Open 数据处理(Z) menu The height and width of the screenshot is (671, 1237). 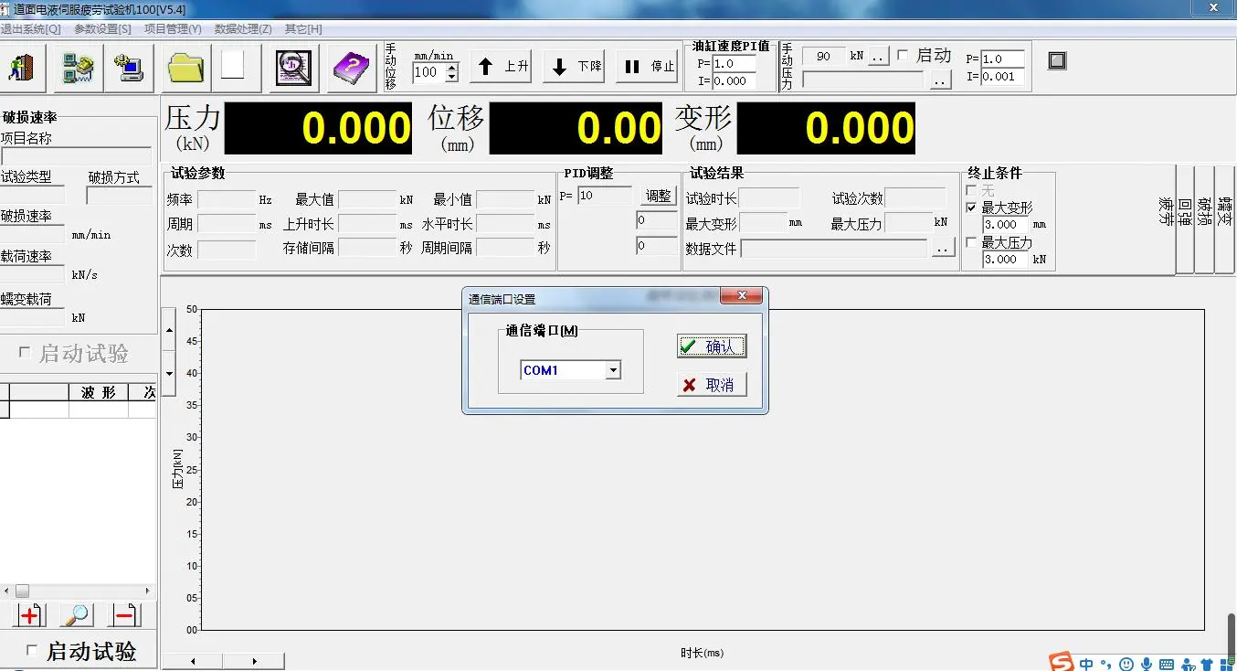pyautogui.click(x=243, y=28)
